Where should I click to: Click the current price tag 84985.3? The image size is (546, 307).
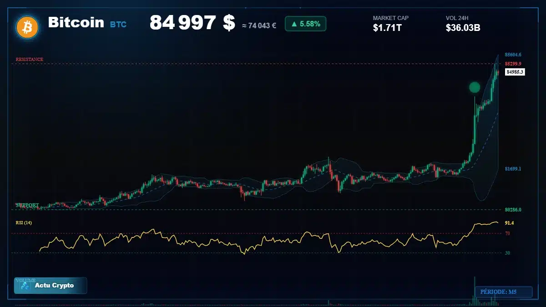click(x=515, y=72)
